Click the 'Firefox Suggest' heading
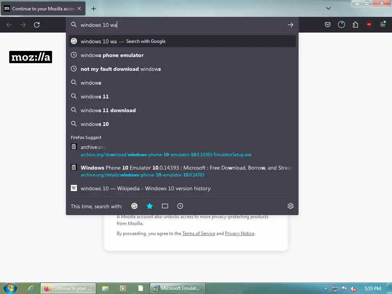392x294 pixels. (x=86, y=137)
